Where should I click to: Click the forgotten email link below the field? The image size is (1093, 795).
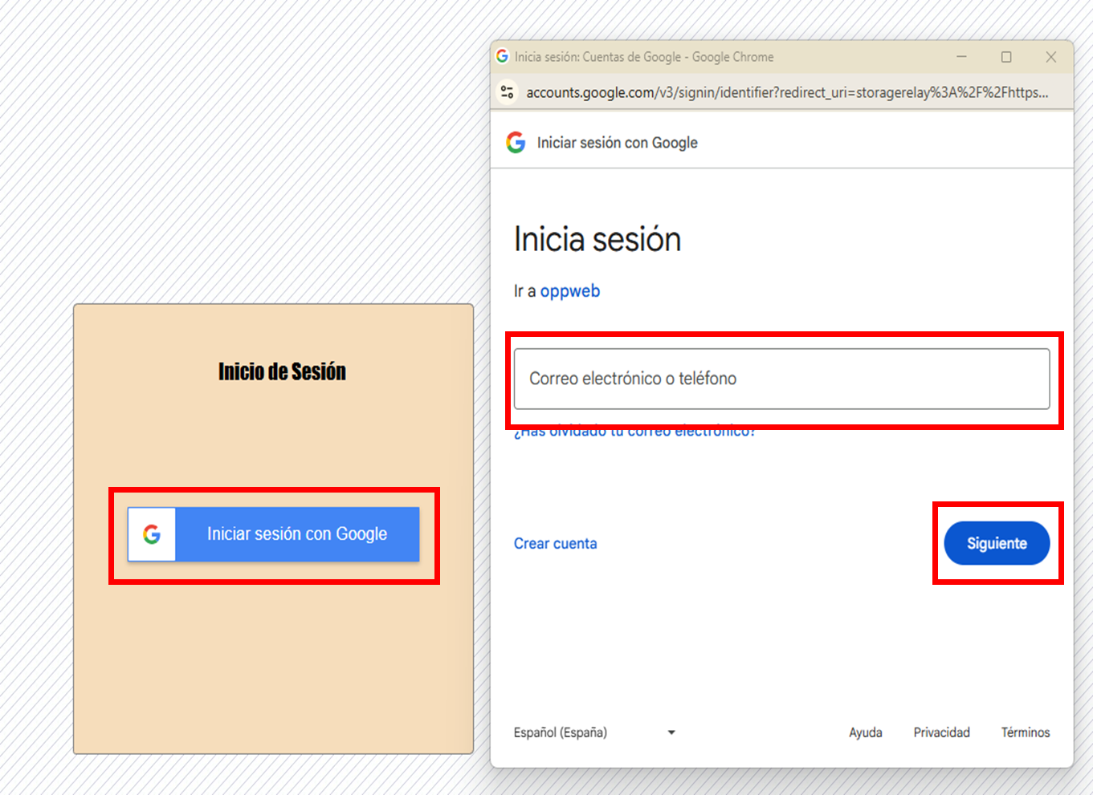click(634, 433)
